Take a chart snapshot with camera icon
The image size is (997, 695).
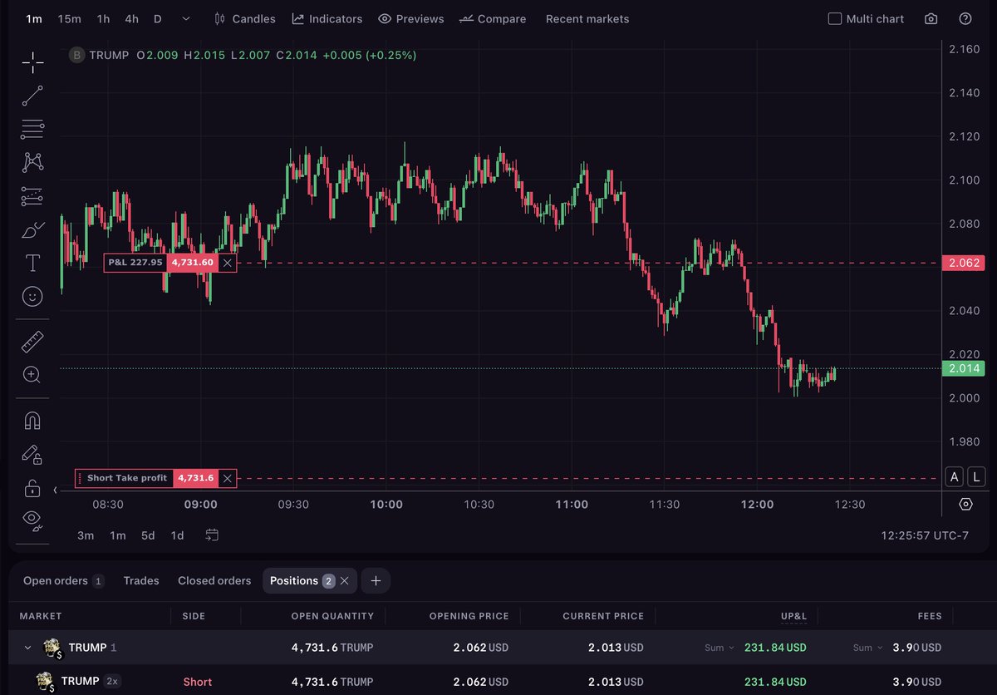click(931, 18)
